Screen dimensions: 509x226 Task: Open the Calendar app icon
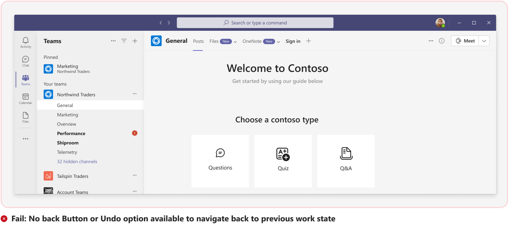pyautogui.click(x=25, y=99)
